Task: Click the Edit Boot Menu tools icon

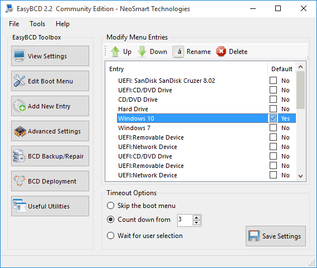Action: [x=19, y=81]
